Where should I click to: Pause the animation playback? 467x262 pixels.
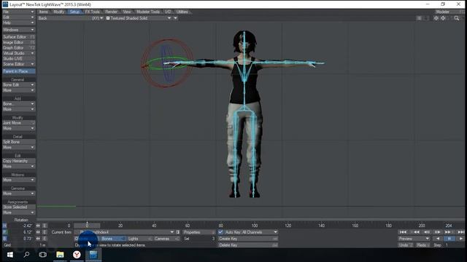tap(449, 239)
